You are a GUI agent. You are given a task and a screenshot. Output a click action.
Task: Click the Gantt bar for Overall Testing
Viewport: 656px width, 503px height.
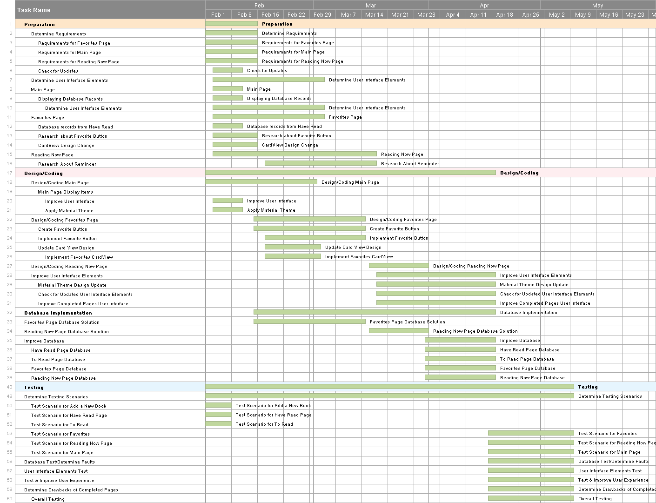(x=531, y=498)
